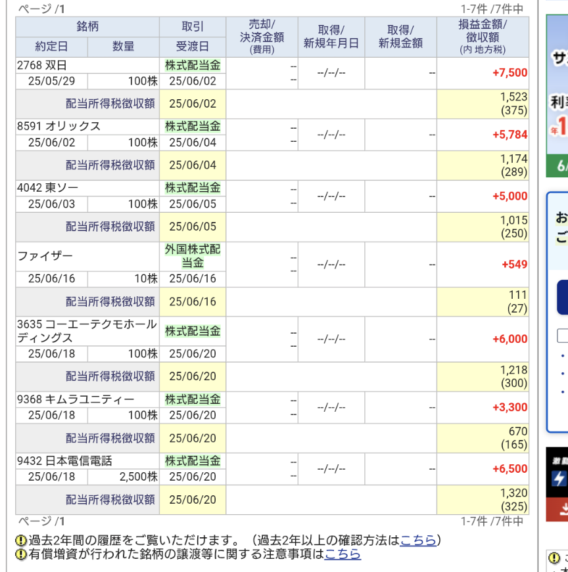The width and height of the screenshot is (568, 572).
Task: Click the +3,300 dividend amount
Action: (509, 407)
